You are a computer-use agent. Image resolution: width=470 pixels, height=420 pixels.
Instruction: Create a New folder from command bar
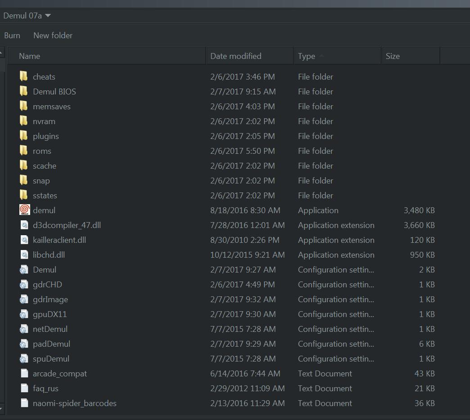[x=53, y=36]
